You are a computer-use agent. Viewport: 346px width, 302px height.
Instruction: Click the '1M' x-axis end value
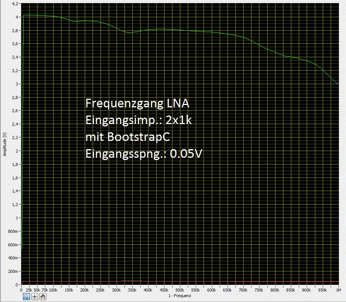(338, 290)
